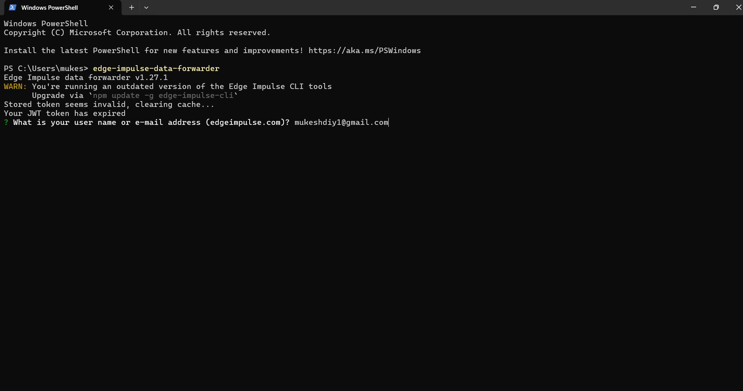The height and width of the screenshot is (391, 743).
Task: Close the terminal window
Action: point(738,7)
